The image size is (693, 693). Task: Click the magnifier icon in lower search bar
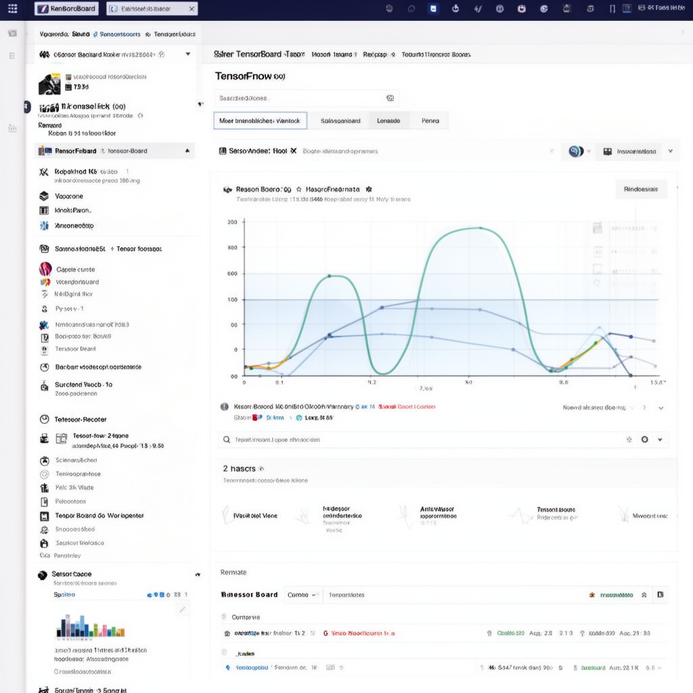click(226, 440)
